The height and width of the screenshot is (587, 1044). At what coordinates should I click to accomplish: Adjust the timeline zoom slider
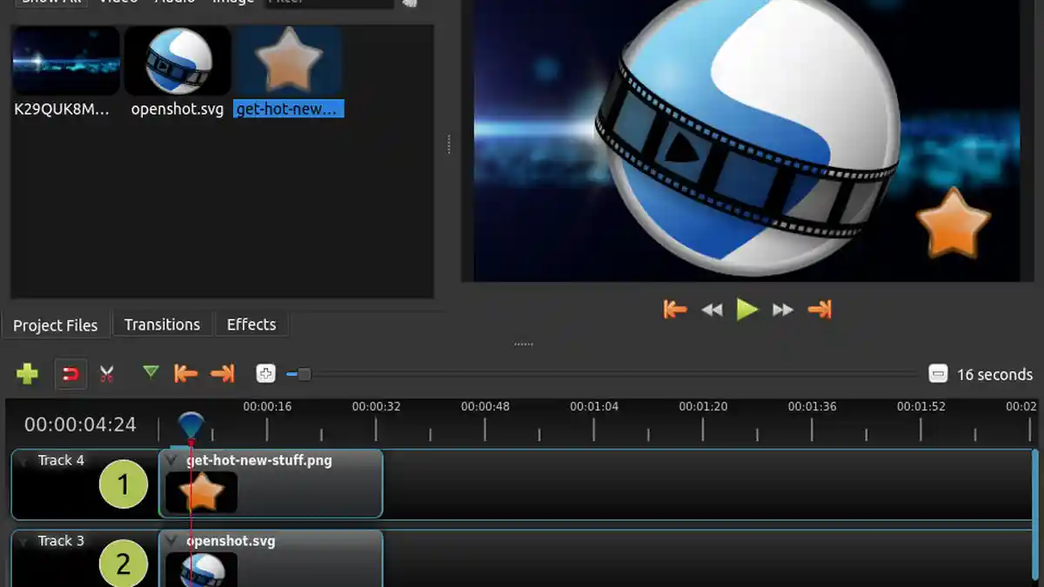point(303,374)
